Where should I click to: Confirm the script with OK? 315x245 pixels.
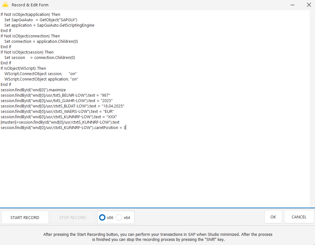(273, 217)
